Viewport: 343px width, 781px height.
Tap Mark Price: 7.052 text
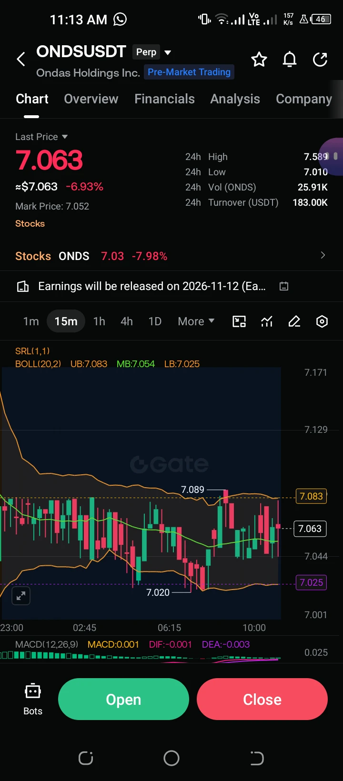coord(52,206)
